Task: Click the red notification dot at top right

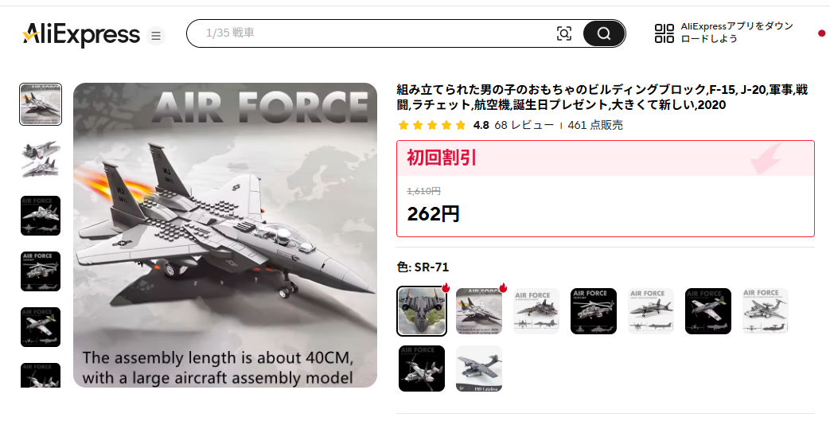Action: click(x=821, y=33)
